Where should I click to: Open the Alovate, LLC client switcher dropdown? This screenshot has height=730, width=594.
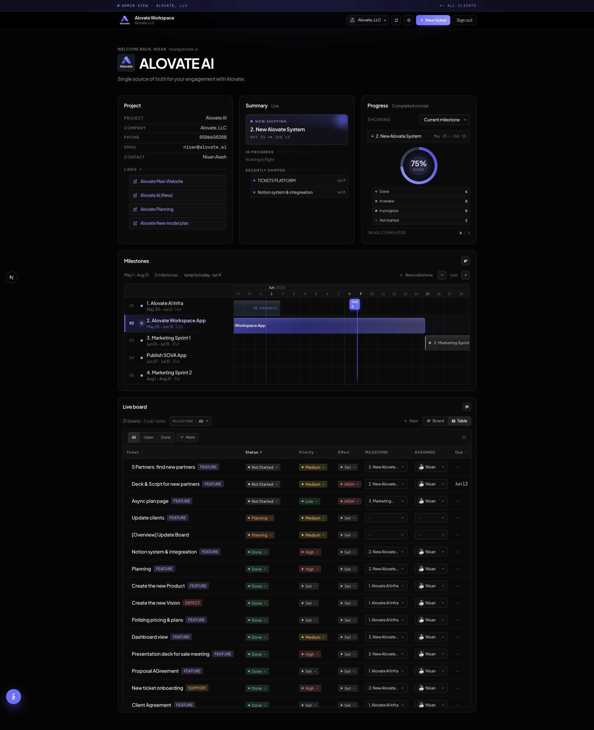tap(368, 20)
